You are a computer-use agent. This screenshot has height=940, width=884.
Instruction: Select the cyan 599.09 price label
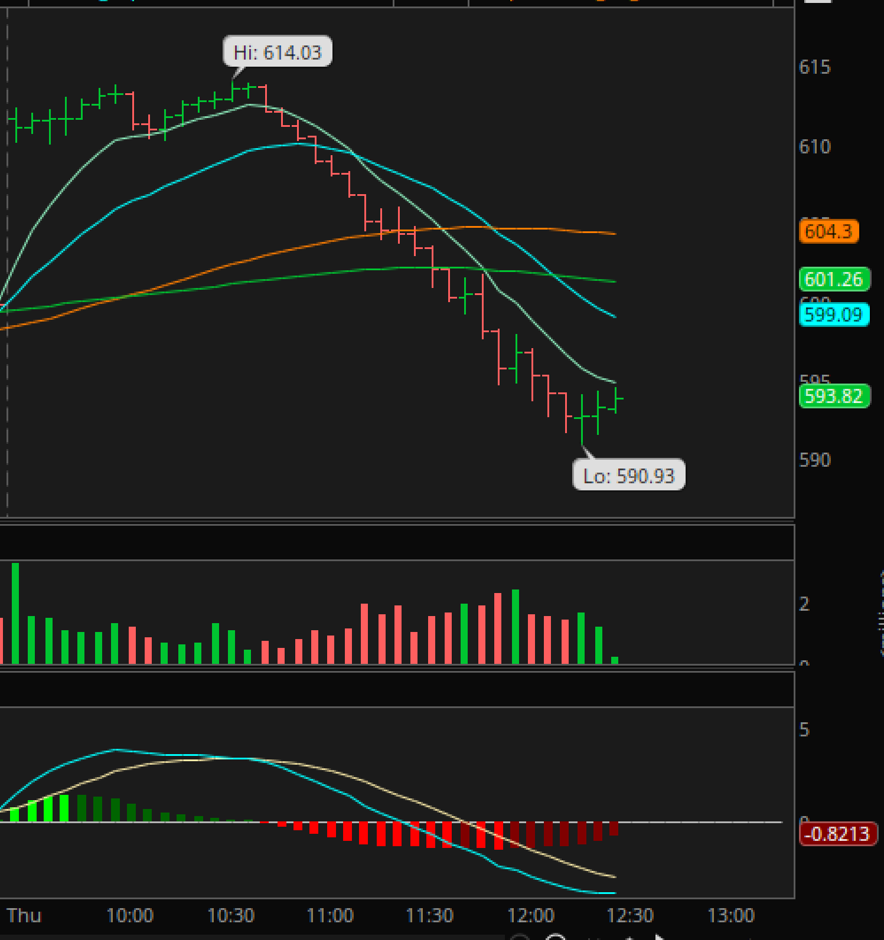[x=834, y=314]
